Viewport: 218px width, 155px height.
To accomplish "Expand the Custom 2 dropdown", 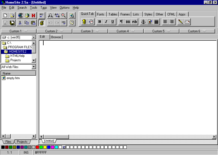I will pyautogui.click(x=54, y=31).
